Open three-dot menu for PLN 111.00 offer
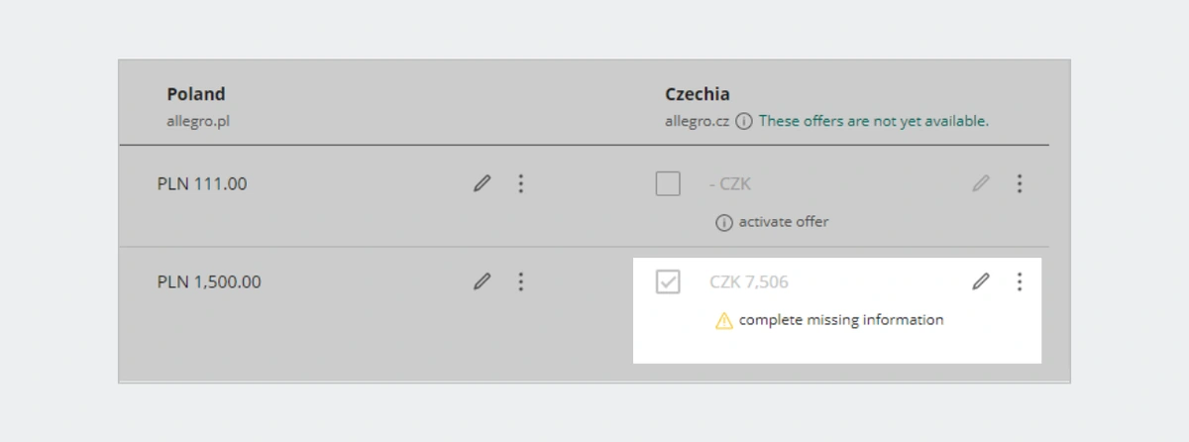Image resolution: width=1189 pixels, height=442 pixels. pos(521,183)
